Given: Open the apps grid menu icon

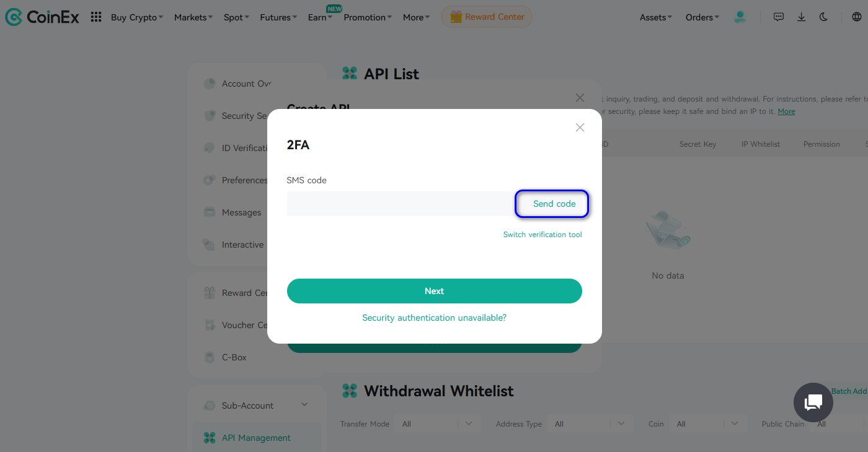Looking at the screenshot, I should click(96, 17).
